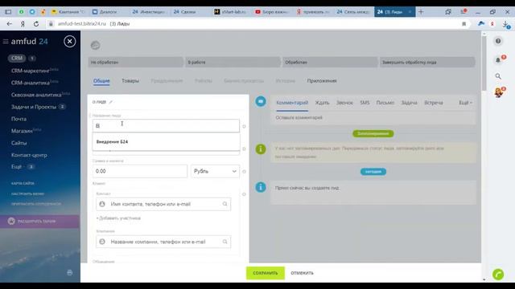Select the Задача timeline tab
Screen dimensions: 515x289
tap(410, 103)
